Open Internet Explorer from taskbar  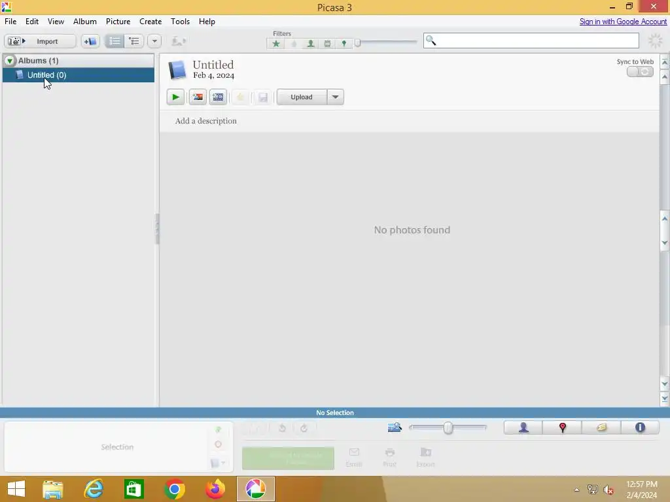[x=94, y=489]
